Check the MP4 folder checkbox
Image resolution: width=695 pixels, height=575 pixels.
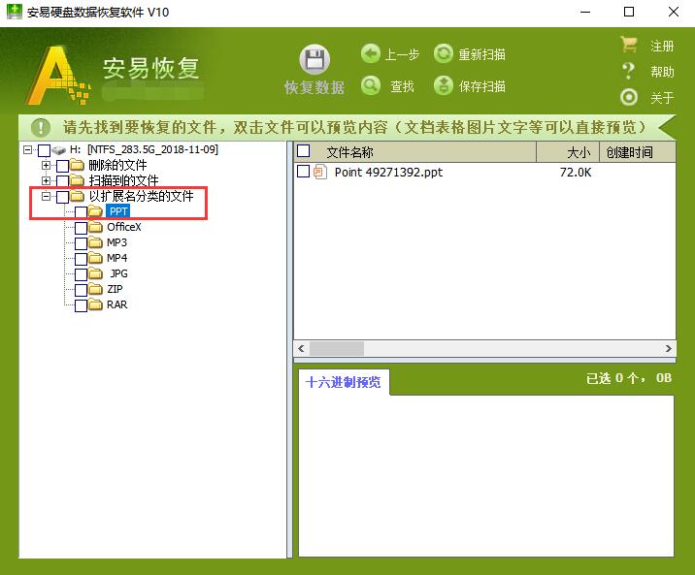81,259
